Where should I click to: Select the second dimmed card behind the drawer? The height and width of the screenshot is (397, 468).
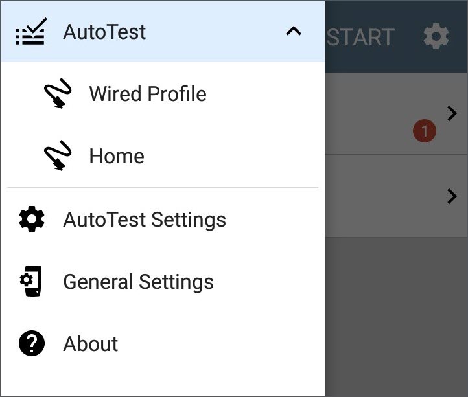(x=396, y=196)
